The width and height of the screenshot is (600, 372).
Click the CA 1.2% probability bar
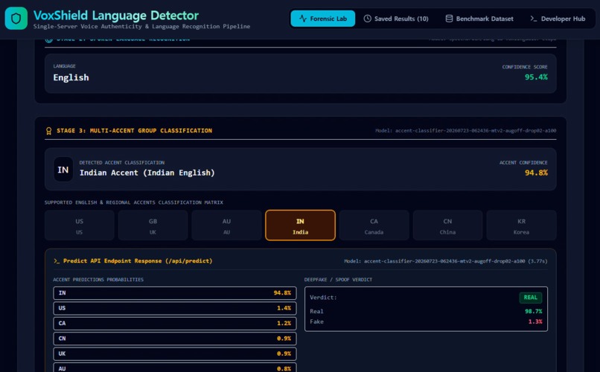pyautogui.click(x=175, y=324)
